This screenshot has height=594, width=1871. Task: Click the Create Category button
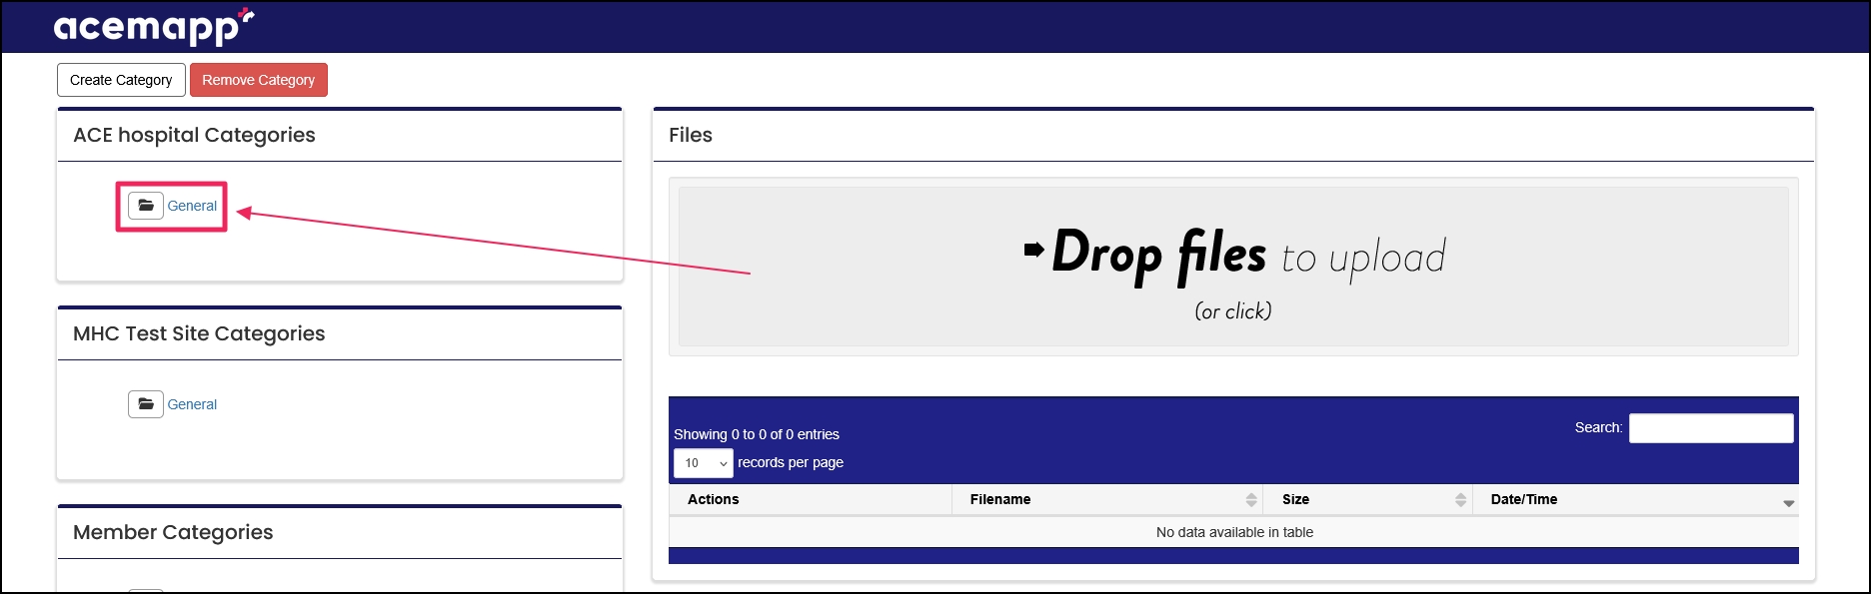[121, 80]
